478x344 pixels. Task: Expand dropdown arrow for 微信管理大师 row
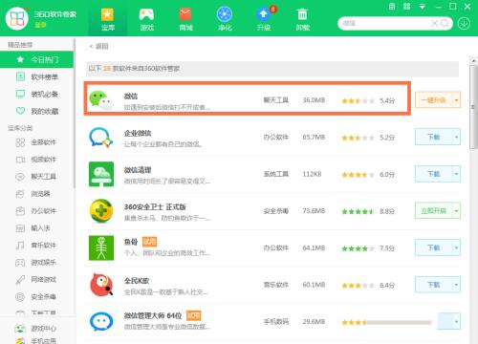[x=457, y=321]
